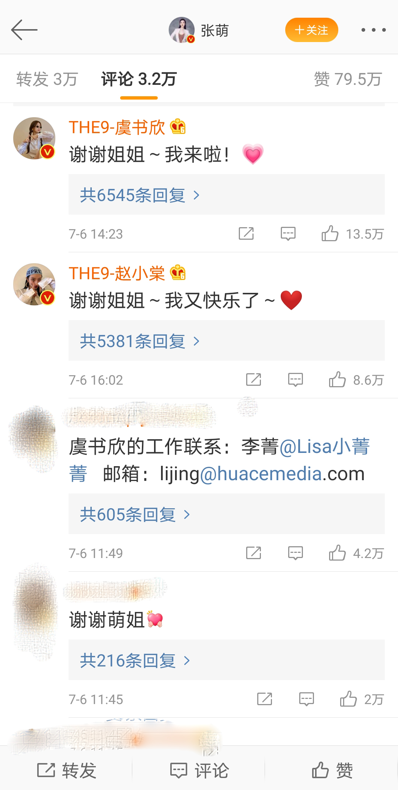Open THE9-虞书欣's avatar profile

pos(34,138)
